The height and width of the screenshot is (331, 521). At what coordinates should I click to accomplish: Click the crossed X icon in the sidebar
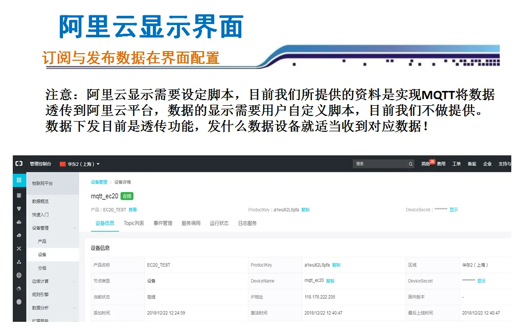pos(19,248)
